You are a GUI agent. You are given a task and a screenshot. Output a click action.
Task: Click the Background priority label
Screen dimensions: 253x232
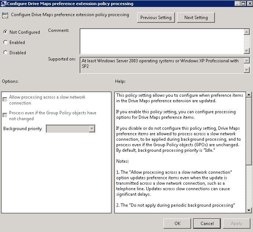point(23,129)
